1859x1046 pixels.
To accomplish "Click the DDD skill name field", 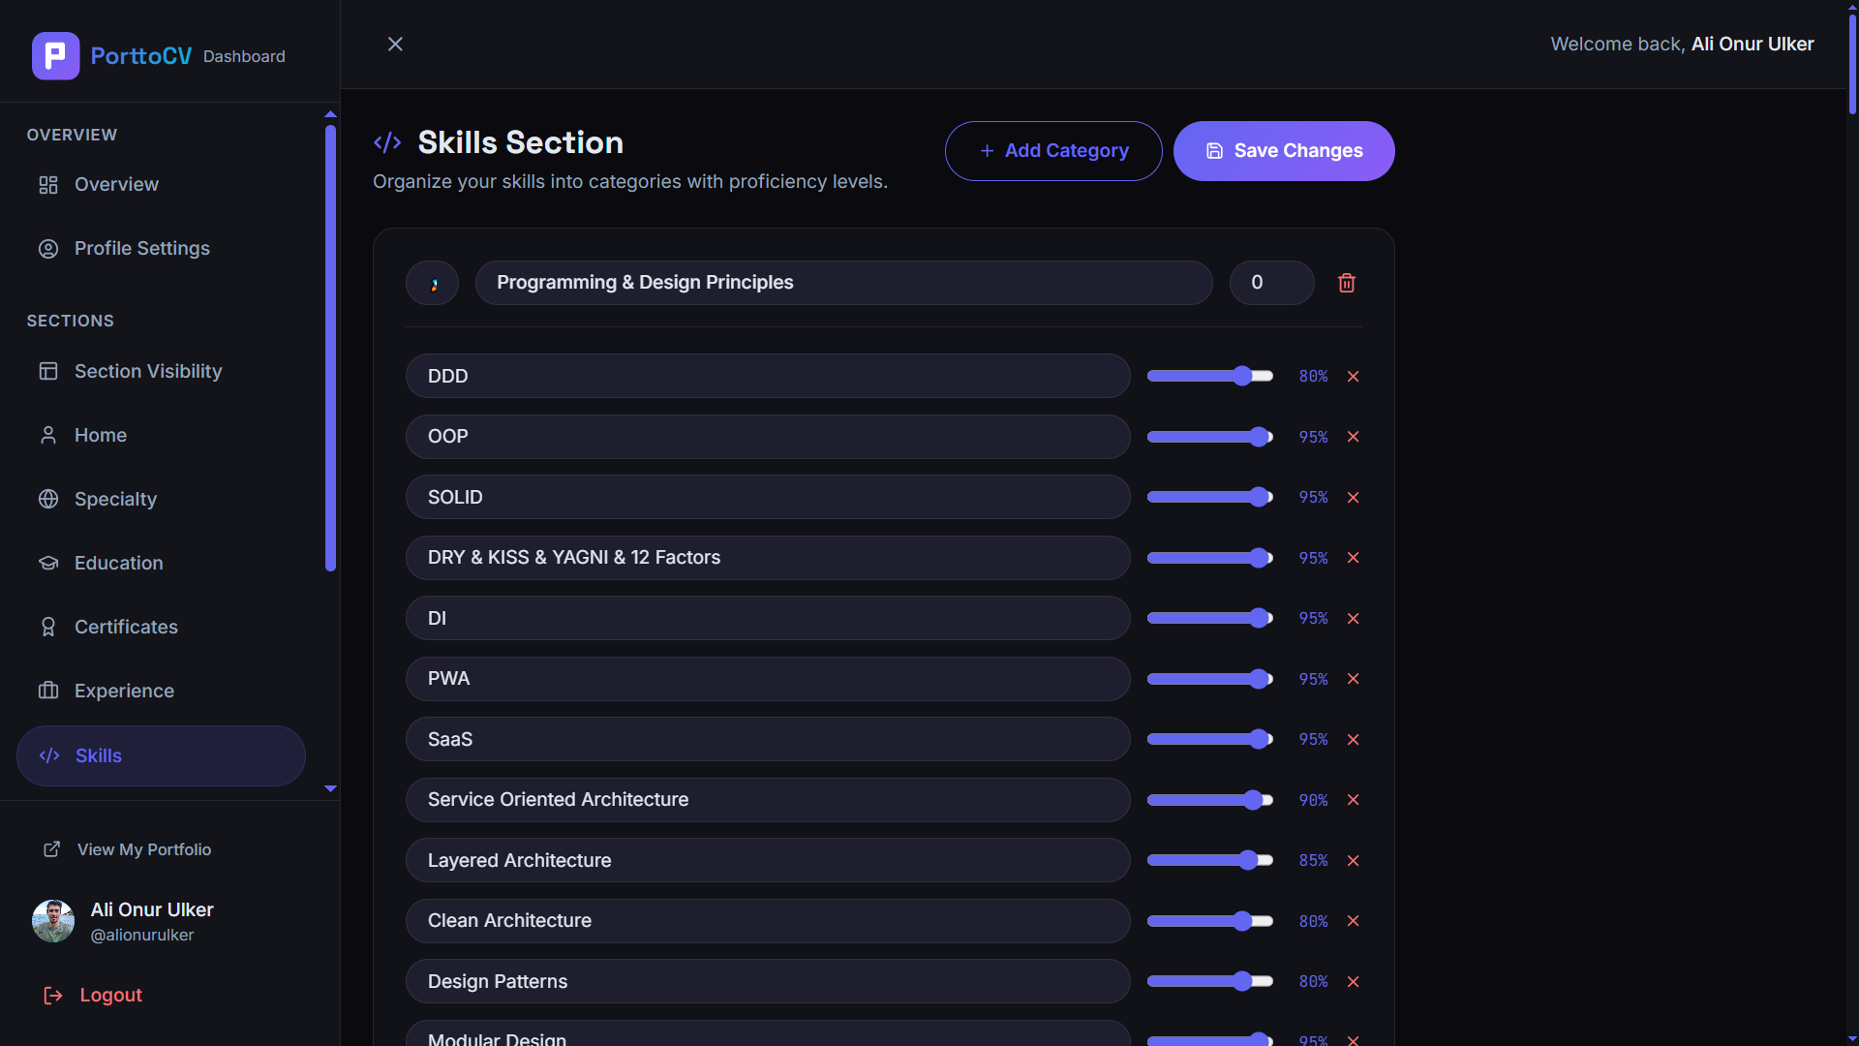I will (x=768, y=376).
